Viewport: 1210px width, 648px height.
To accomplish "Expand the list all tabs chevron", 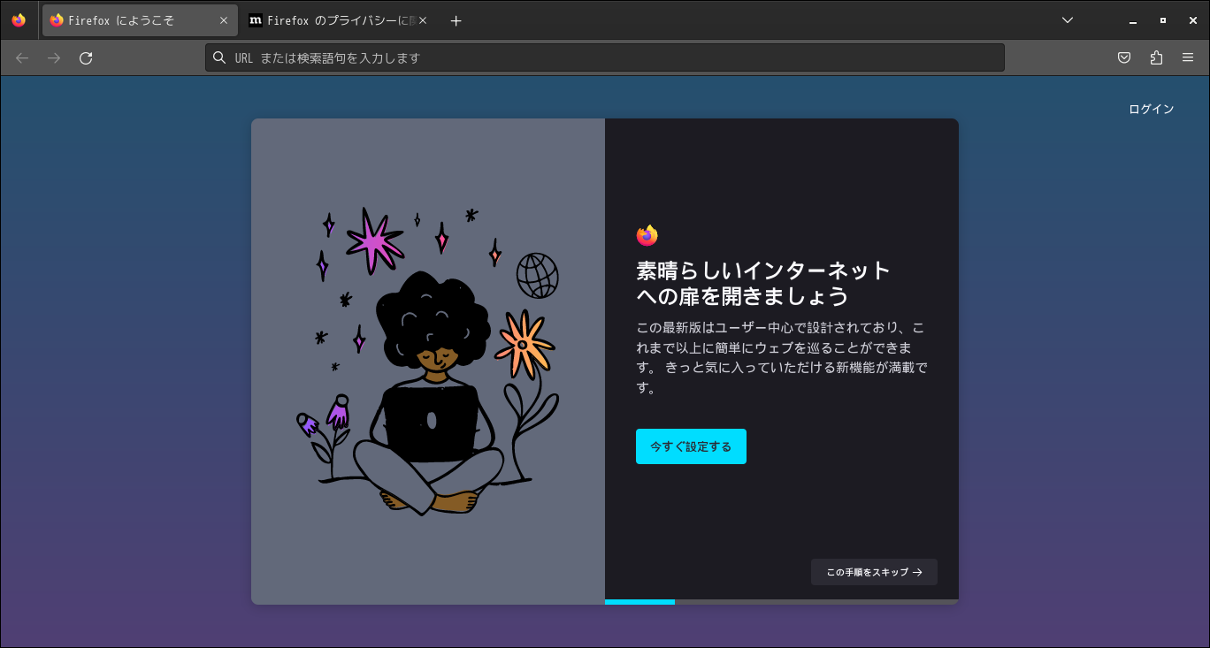I will point(1068,20).
